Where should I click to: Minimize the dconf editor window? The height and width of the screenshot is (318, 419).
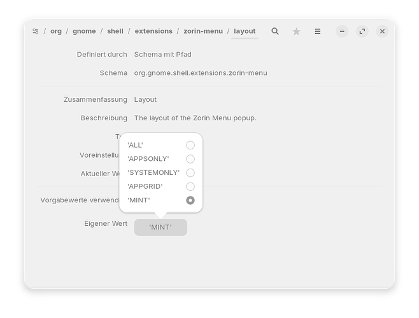click(x=342, y=31)
